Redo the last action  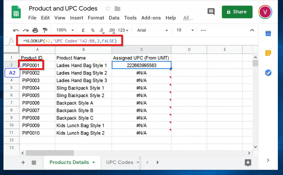click(26, 30)
